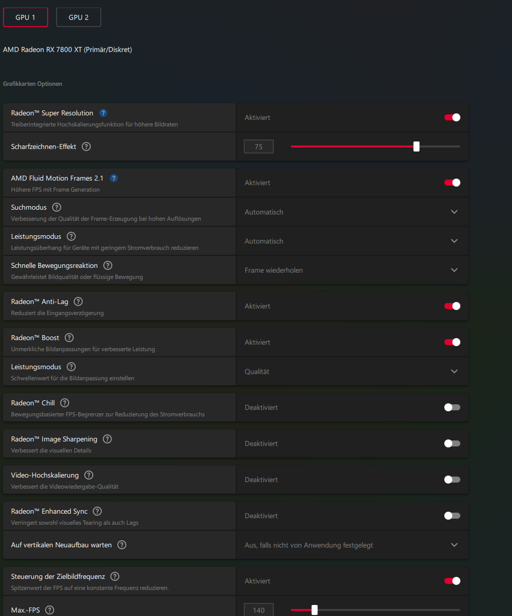Click the Max.-FPS value field showing 140

[259, 610]
